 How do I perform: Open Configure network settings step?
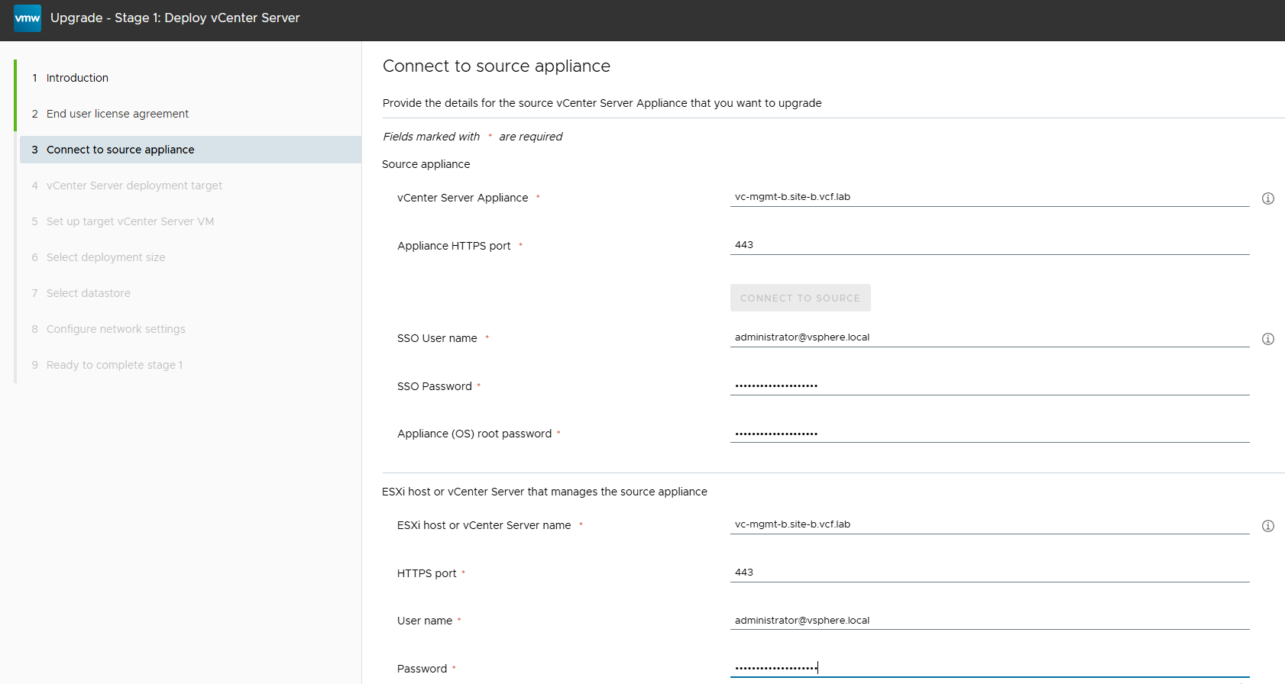[115, 329]
